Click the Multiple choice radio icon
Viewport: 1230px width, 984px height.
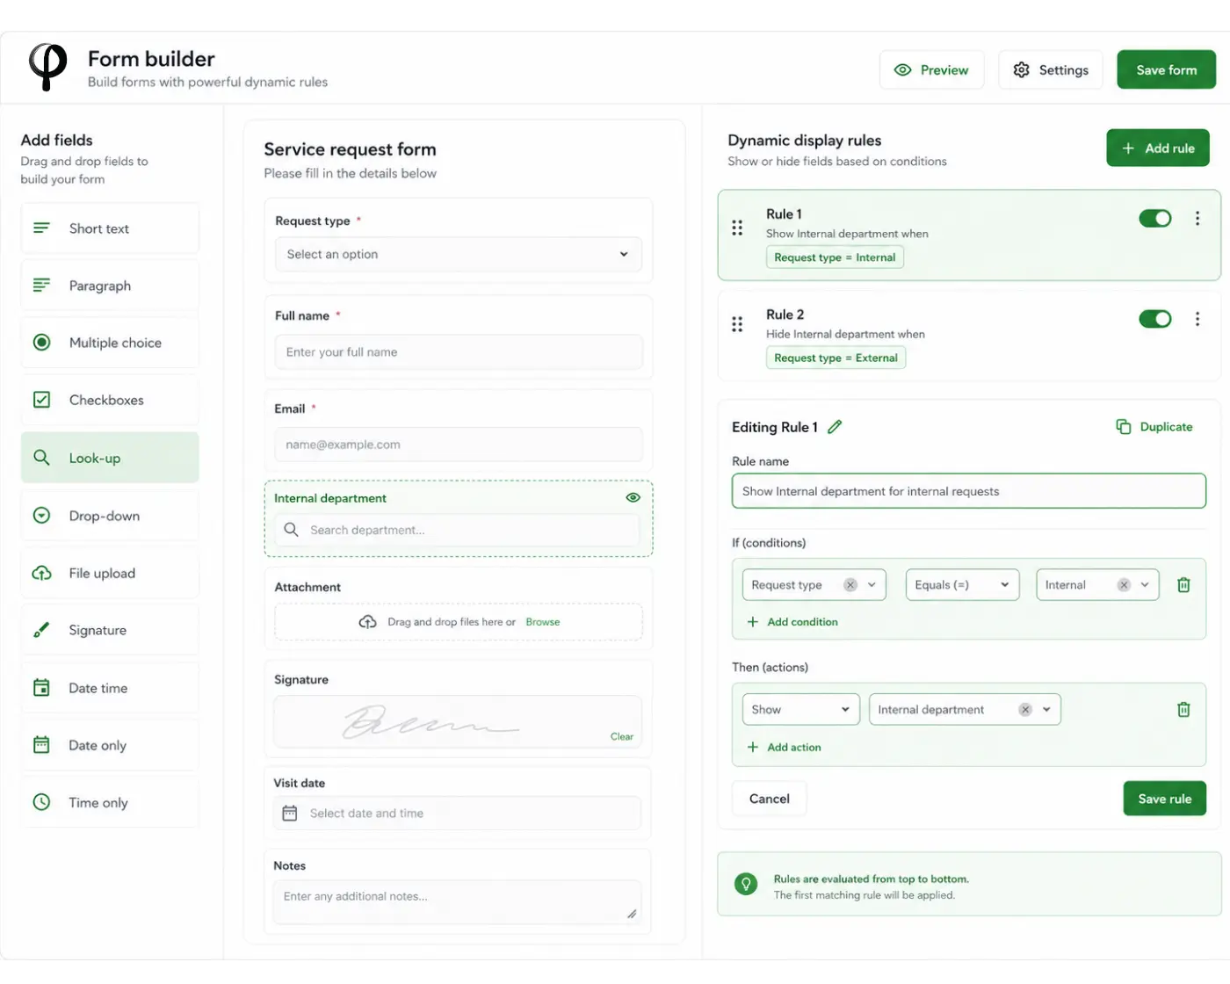coord(41,343)
